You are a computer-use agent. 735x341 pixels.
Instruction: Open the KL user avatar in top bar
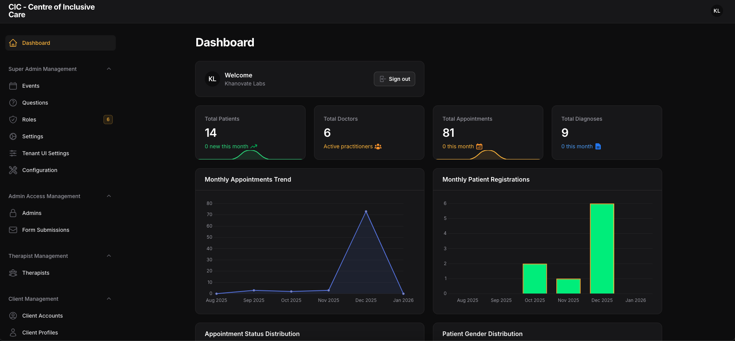coord(717,11)
